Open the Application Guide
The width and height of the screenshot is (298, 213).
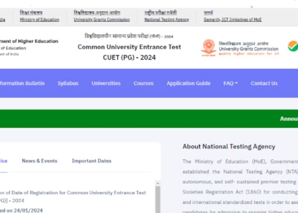click(x=188, y=83)
